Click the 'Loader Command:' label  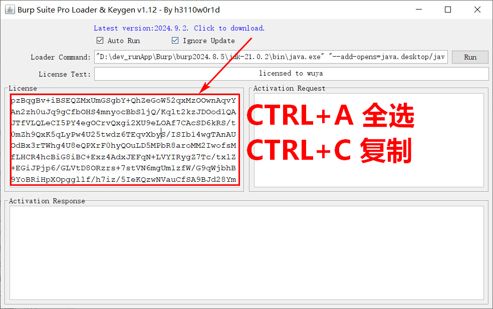tap(61, 57)
